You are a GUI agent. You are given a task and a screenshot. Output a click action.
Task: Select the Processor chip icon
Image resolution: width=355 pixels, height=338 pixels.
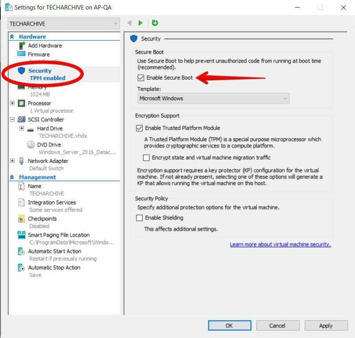(x=21, y=103)
